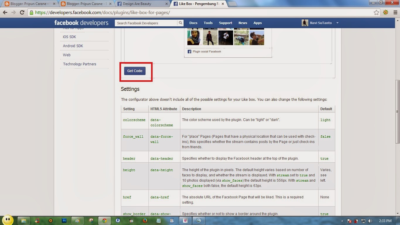Launch Photoshop from the taskbar
400x225 pixels.
click(65, 221)
